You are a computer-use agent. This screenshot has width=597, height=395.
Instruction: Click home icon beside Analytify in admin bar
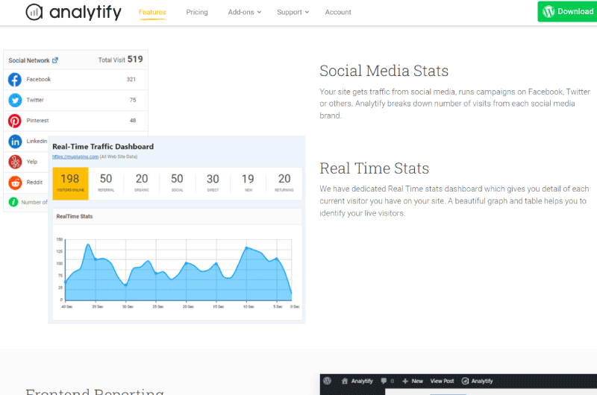(345, 381)
